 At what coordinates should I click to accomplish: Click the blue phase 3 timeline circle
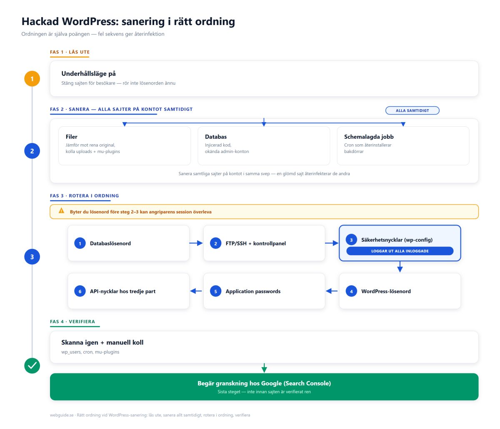point(32,257)
